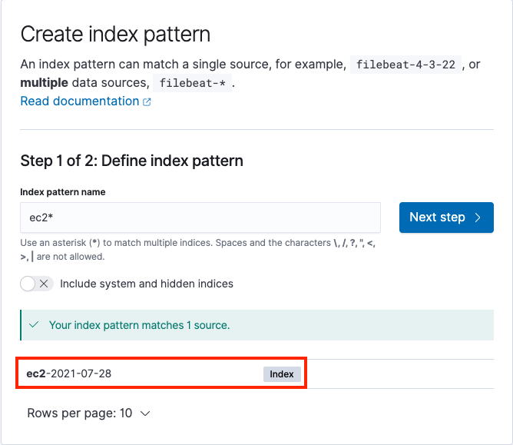
Task: Click the right chevron in Next step
Action: 478,218
